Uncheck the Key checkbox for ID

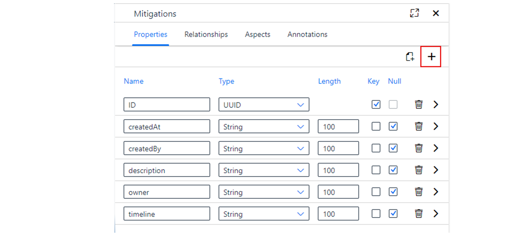376,105
